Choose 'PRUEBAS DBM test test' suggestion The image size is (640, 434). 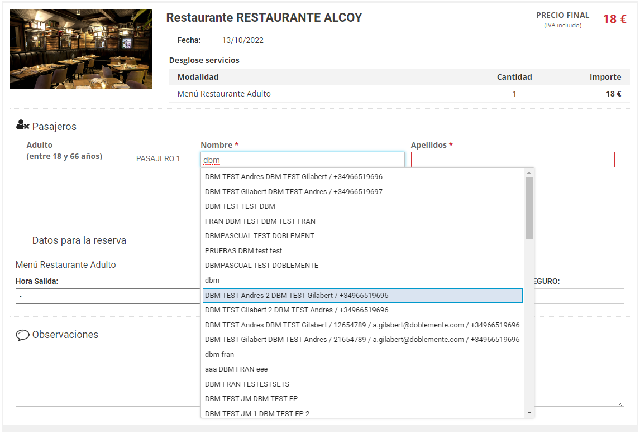tap(363, 251)
